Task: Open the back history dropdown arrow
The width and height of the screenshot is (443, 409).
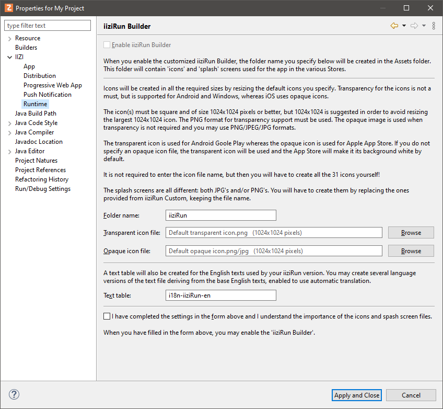Action: click(404, 26)
